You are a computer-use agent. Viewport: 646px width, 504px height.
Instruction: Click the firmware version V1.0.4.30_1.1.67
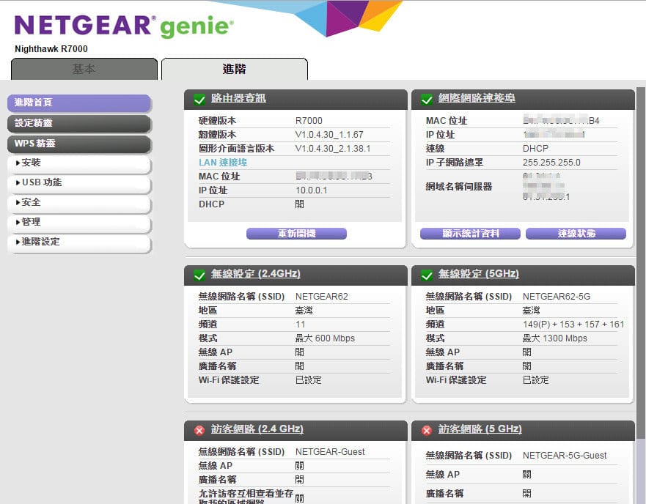tap(329, 135)
